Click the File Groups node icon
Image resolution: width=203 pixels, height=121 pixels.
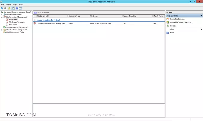pos(7,24)
